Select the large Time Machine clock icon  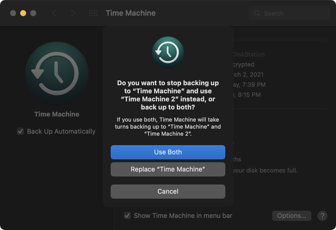coord(57,74)
